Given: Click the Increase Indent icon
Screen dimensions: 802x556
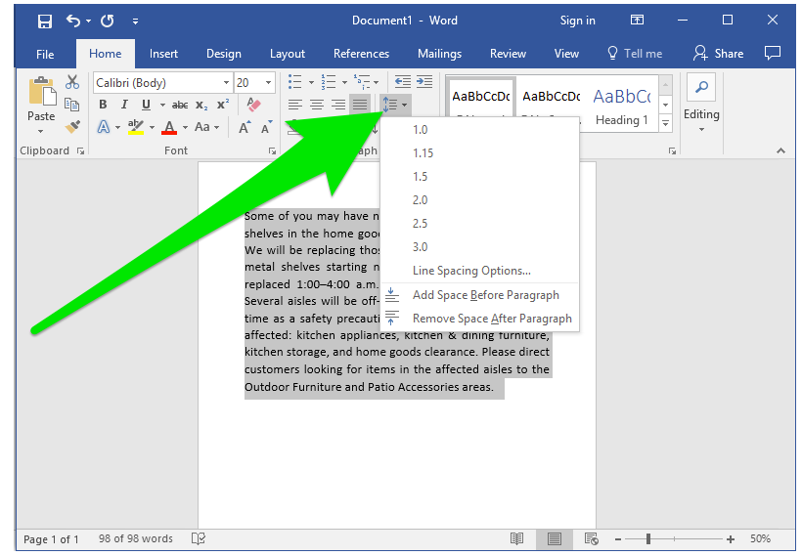Looking at the screenshot, I should (424, 82).
